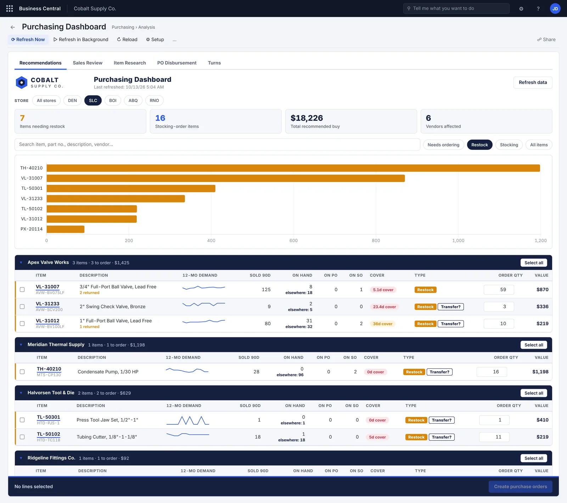Open the more actions ellipsis
This screenshot has height=503, width=567.
coord(174,40)
